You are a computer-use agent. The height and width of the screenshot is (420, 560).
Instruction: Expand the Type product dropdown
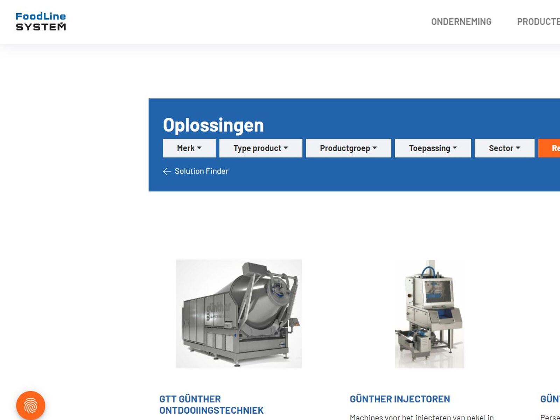click(261, 148)
